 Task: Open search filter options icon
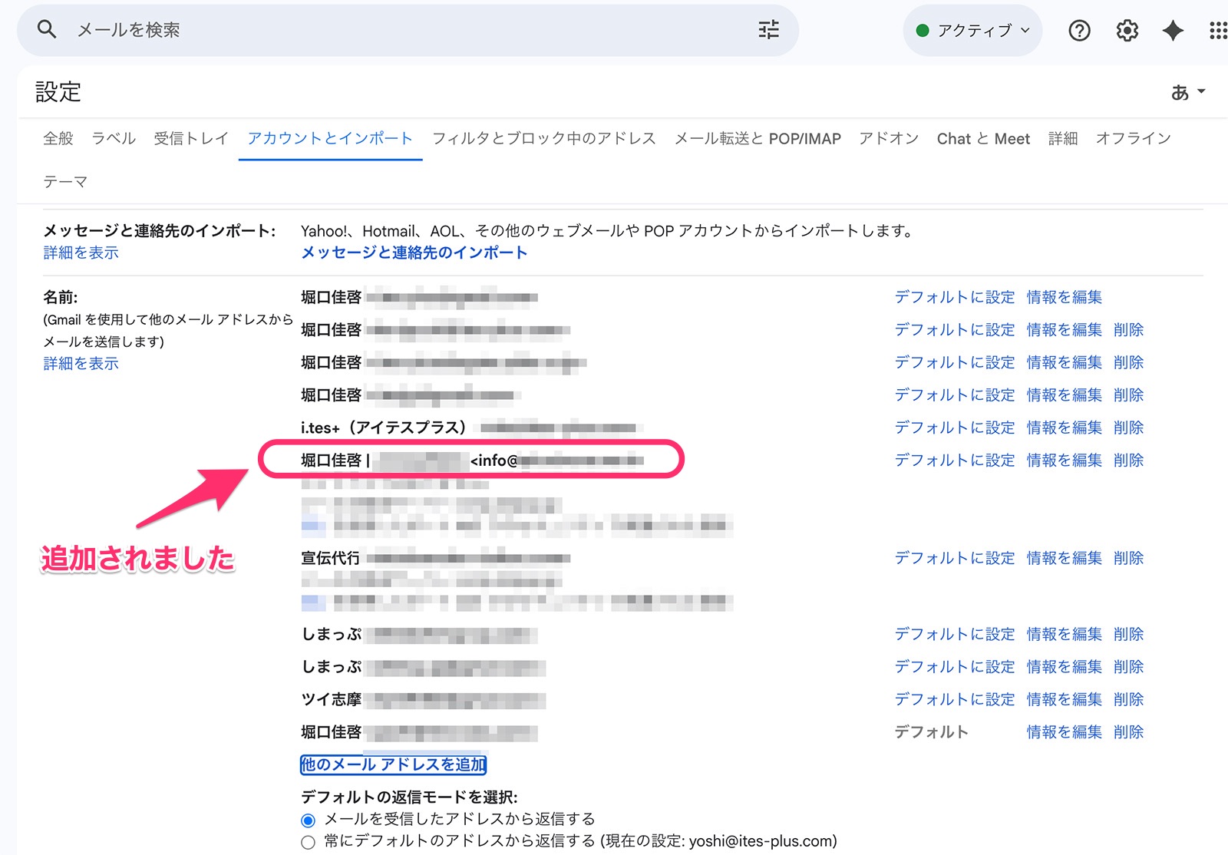[x=768, y=30]
